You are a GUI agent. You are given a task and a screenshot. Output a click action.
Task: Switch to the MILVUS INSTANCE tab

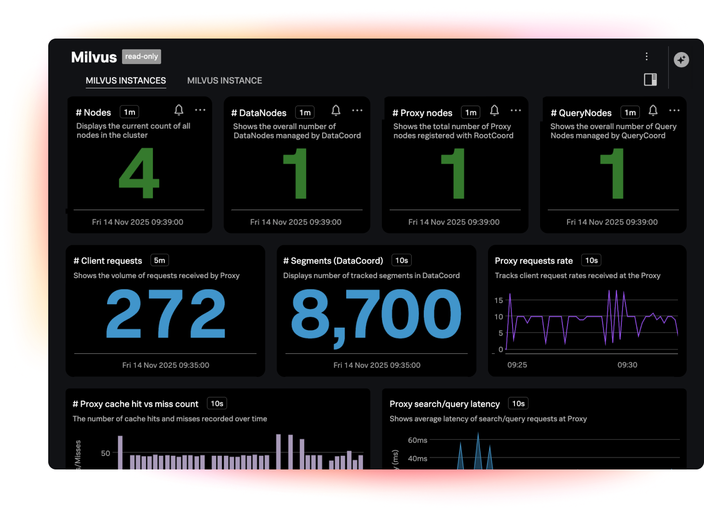click(x=225, y=80)
